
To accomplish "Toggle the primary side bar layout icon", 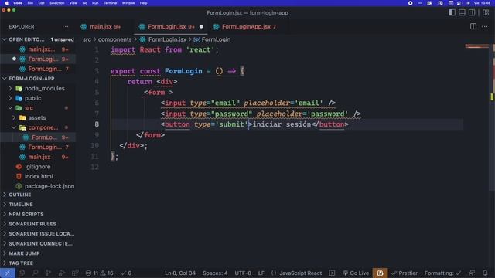I will coord(452,12).
